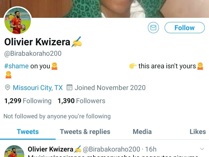Click the @Birabakoraho200 handle in the tweet

(111, 149)
